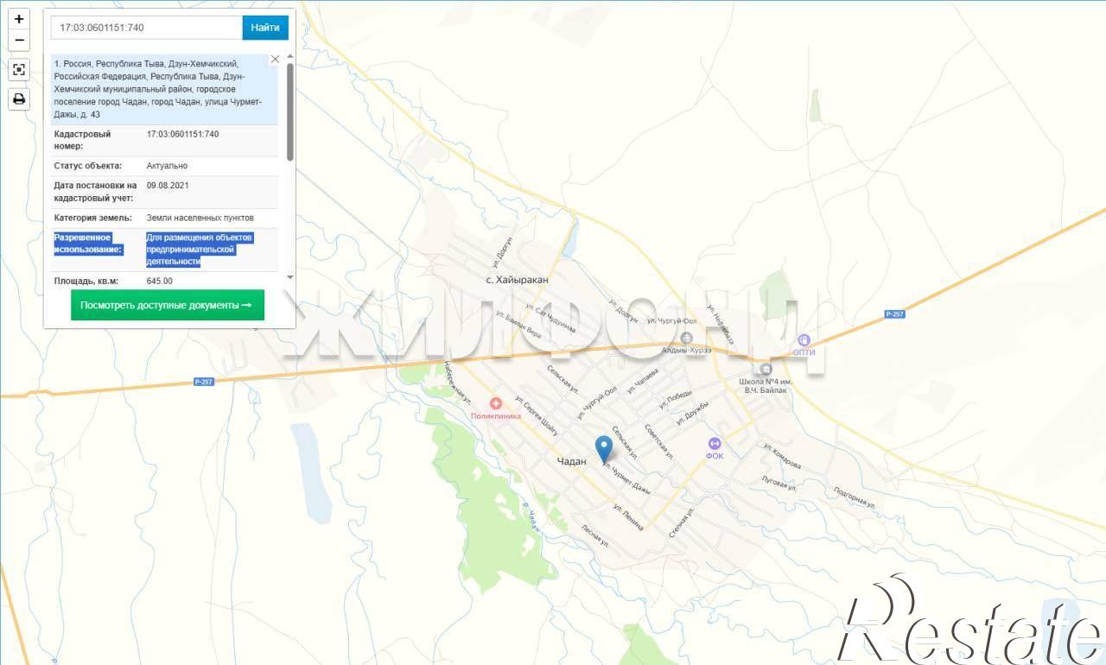Screen dimensions: 1106x665
Task: Click the area value 645.00
Action: point(160,281)
